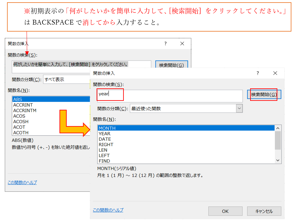
Task: Click the search field containing "year"
Action: (x=170, y=95)
